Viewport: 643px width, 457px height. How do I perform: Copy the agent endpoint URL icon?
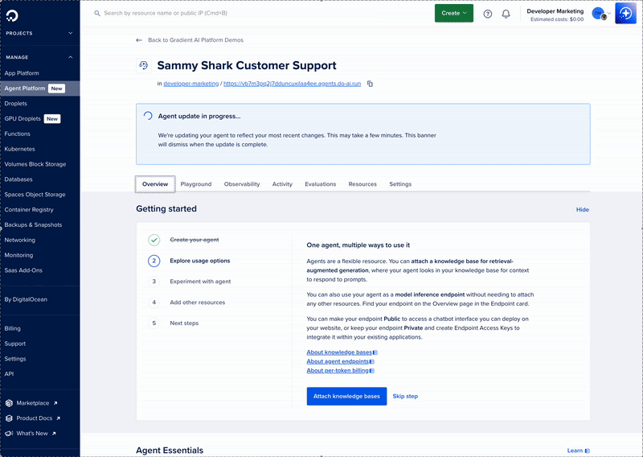pos(371,84)
